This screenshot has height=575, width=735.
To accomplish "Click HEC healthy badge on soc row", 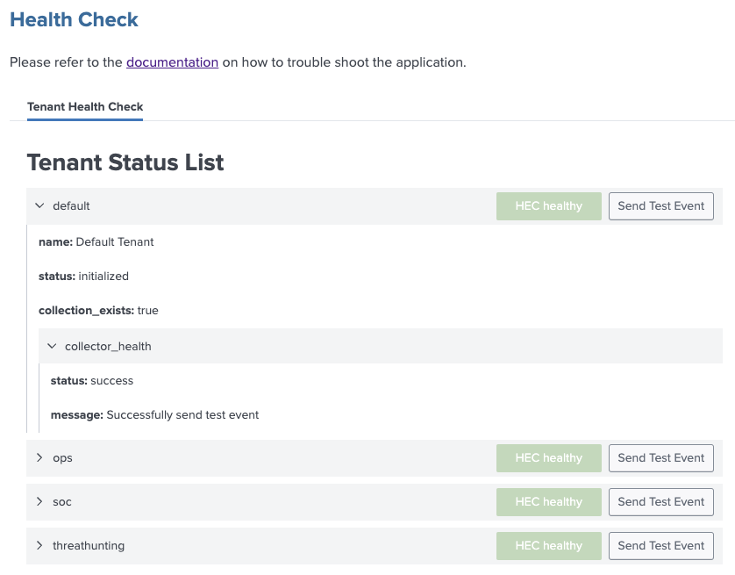I will pos(548,502).
